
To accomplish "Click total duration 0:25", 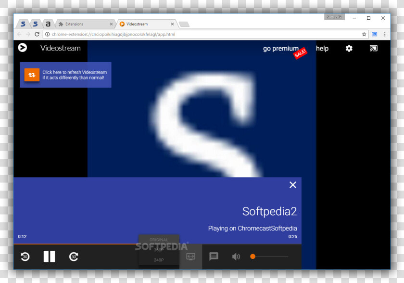I will (x=293, y=237).
